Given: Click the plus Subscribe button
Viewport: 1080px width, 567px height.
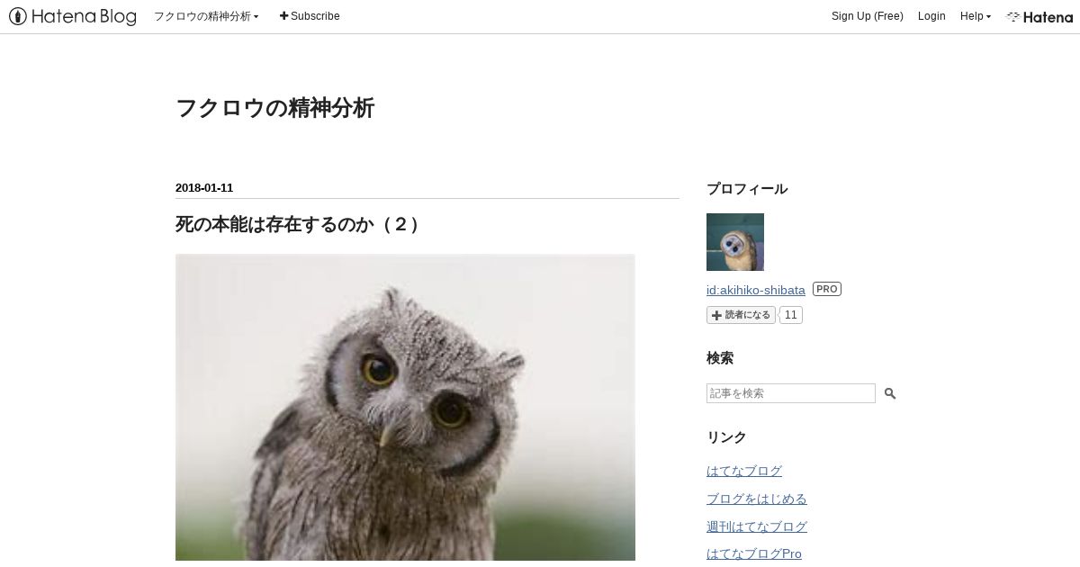Looking at the screenshot, I should pos(310,16).
